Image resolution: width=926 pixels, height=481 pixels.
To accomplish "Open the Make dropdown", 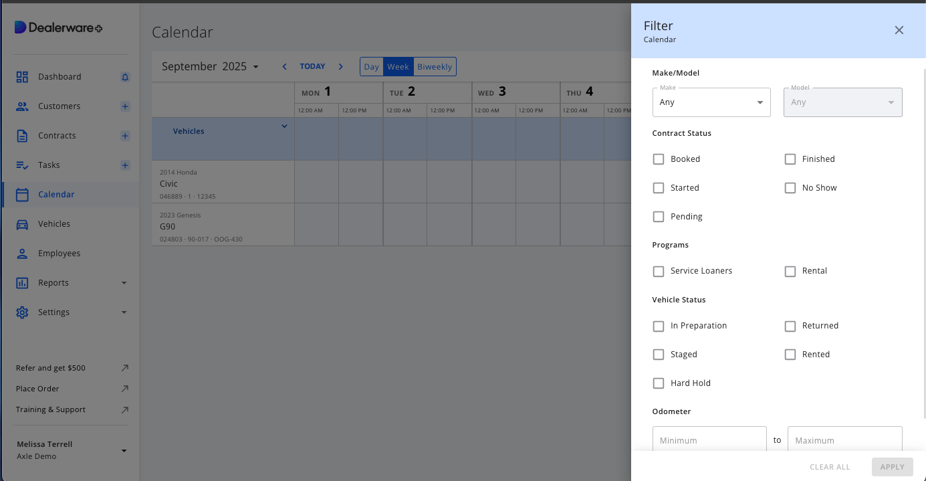I will (711, 102).
